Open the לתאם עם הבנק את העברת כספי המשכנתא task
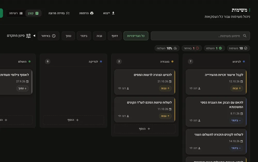Image resolution: width=258 pixels, height=162 pixels. [x=216, y=112]
